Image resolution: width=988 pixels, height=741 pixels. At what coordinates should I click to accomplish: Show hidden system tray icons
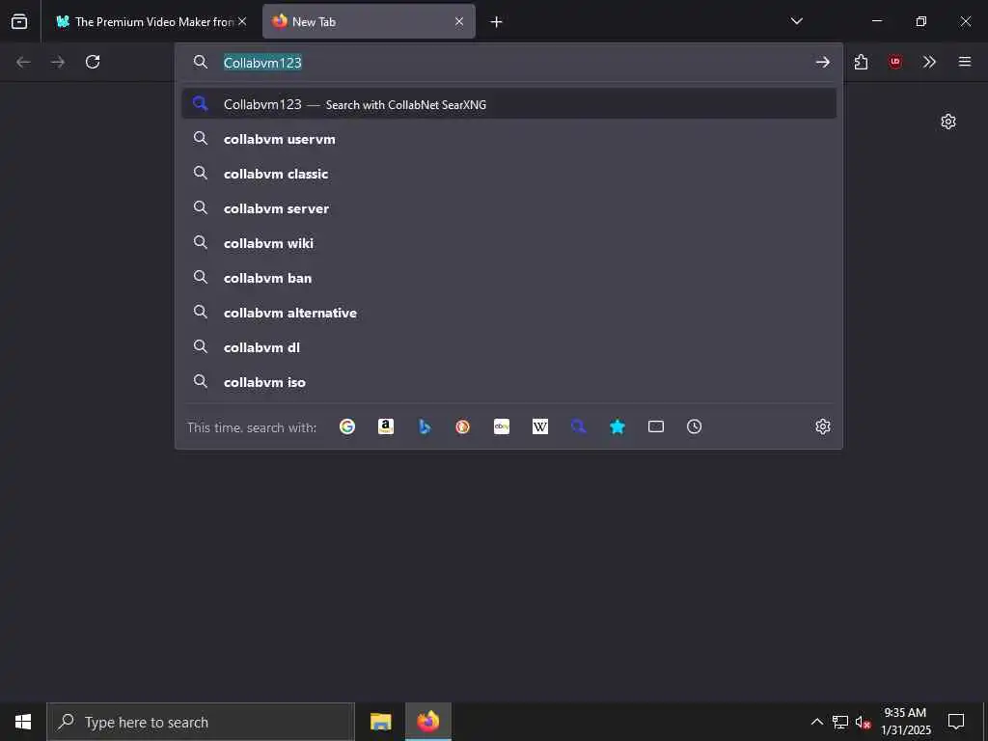click(x=816, y=722)
